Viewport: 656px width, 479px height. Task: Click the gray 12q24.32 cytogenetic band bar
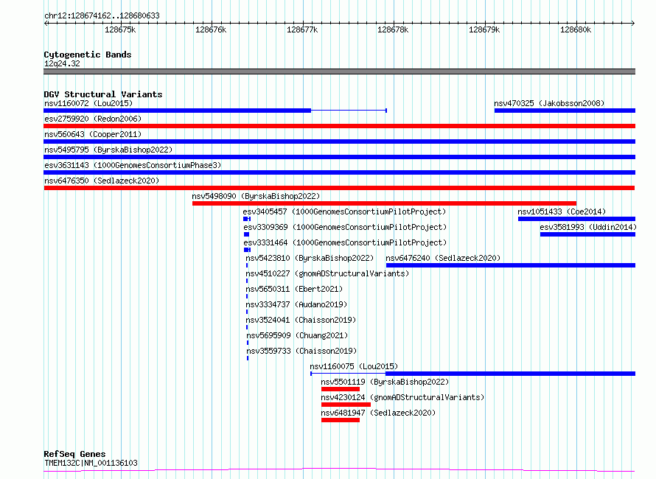pyautogui.click(x=339, y=71)
